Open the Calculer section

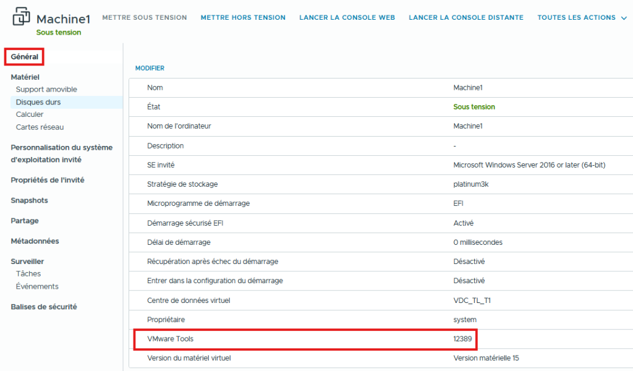[30, 114]
